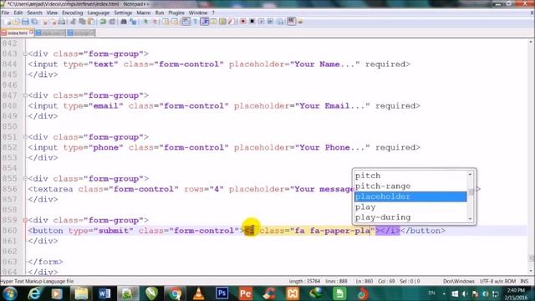Click the Playback Macro toolbar icon

click(x=261, y=22)
